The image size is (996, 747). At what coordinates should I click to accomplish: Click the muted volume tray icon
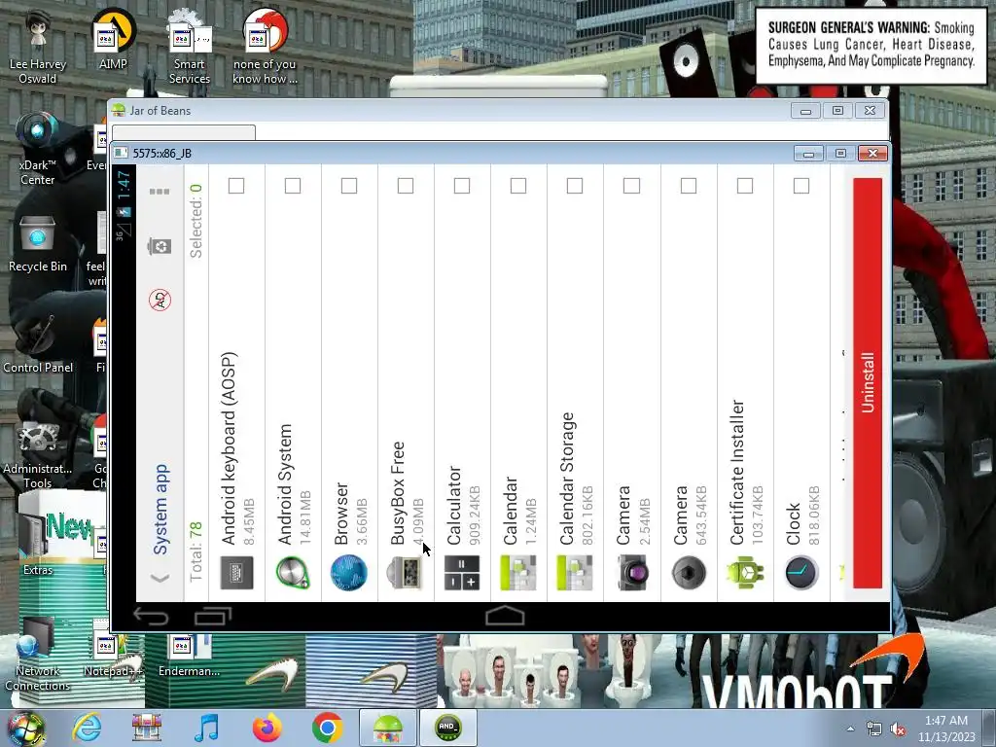(898, 729)
